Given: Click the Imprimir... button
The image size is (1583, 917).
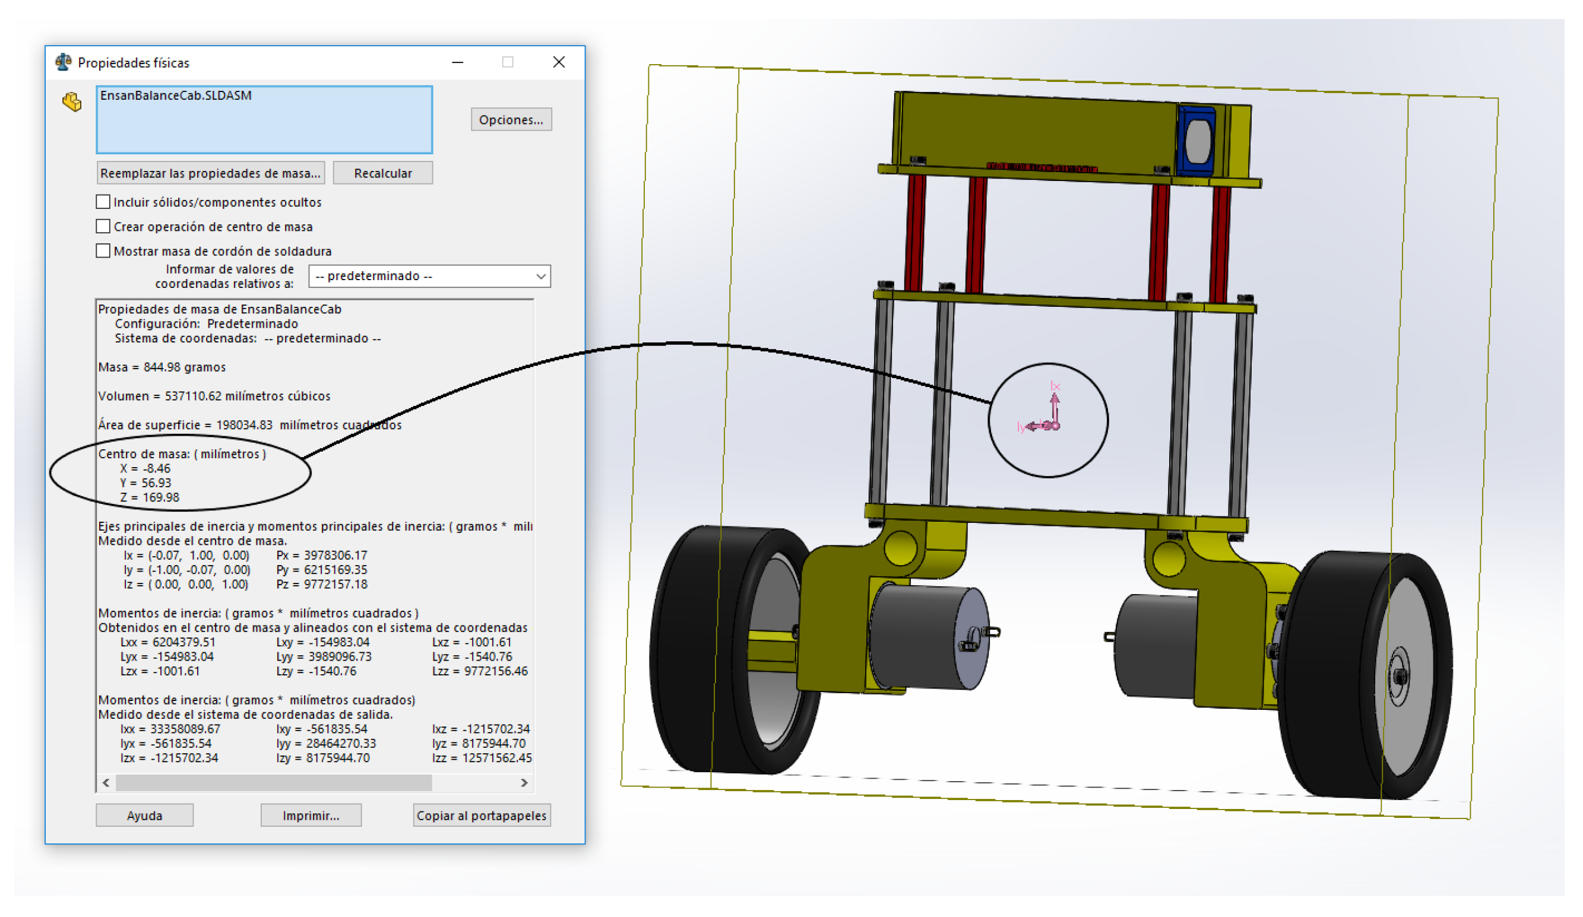Looking at the screenshot, I should click(x=311, y=816).
